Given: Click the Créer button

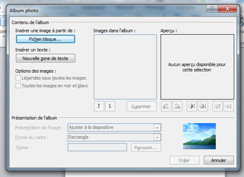Looking at the screenshot, I should click(x=184, y=160).
